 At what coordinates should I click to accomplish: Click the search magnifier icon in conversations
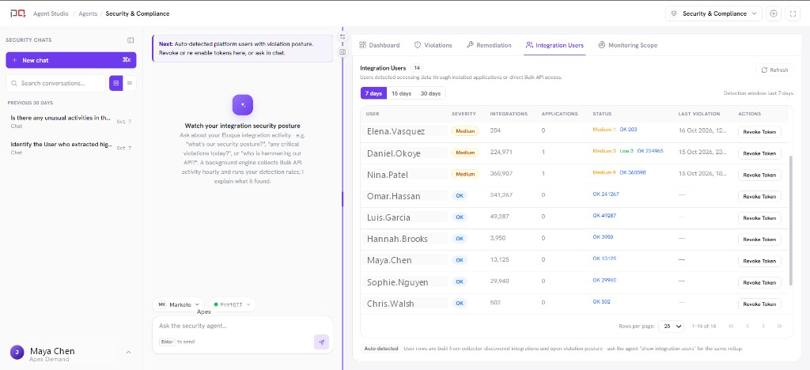[14, 83]
